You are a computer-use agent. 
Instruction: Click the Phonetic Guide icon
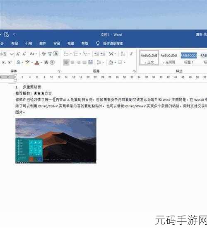pos(50,54)
